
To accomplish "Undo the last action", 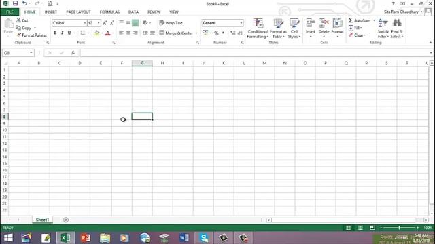I will 24,3.
